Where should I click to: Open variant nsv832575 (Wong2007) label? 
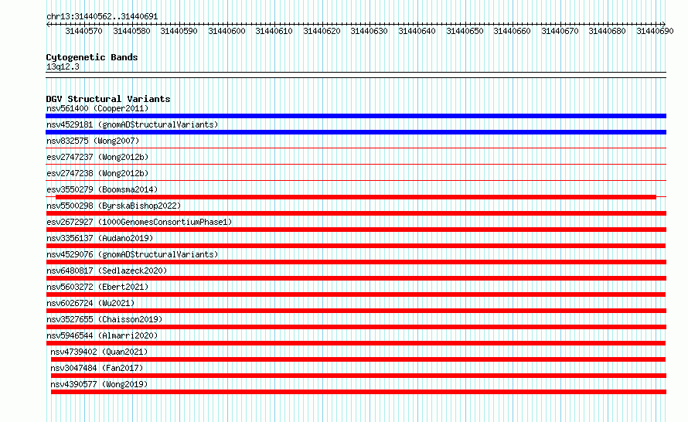pyautogui.click(x=93, y=141)
